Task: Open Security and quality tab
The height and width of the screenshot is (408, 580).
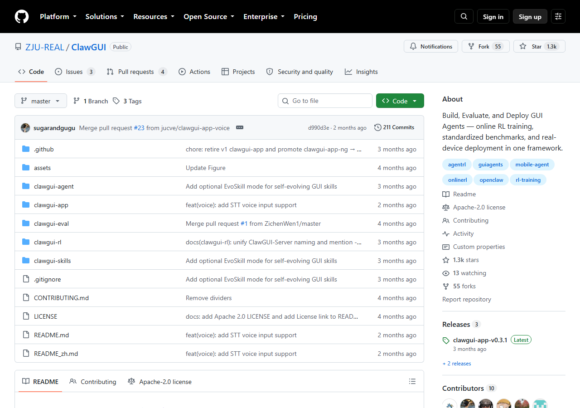Action: click(300, 72)
